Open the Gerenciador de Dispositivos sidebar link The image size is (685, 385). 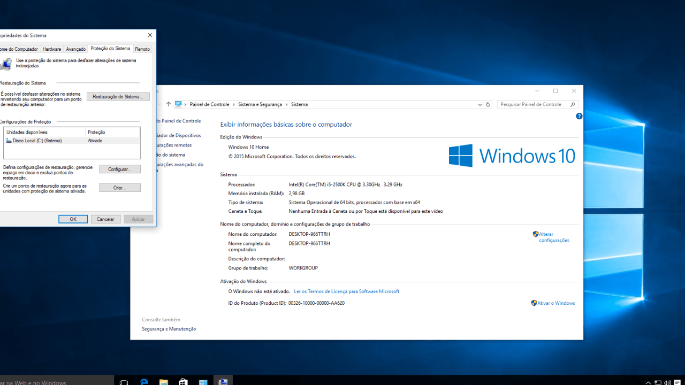pyautogui.click(x=179, y=135)
